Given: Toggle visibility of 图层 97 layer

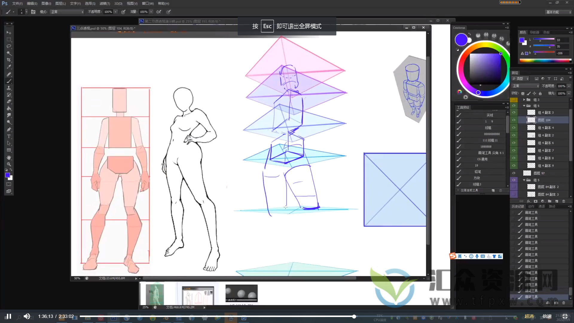Looking at the screenshot, I should [x=514, y=173].
